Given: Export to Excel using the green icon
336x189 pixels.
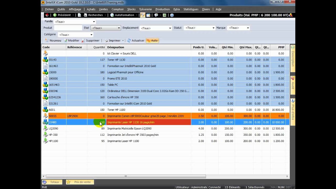Looking at the screenshot, I should coord(165,15).
